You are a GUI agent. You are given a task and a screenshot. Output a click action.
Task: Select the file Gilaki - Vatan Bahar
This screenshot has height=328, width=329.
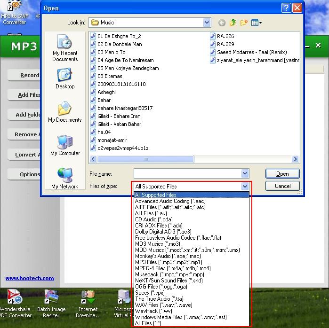[x=119, y=124]
